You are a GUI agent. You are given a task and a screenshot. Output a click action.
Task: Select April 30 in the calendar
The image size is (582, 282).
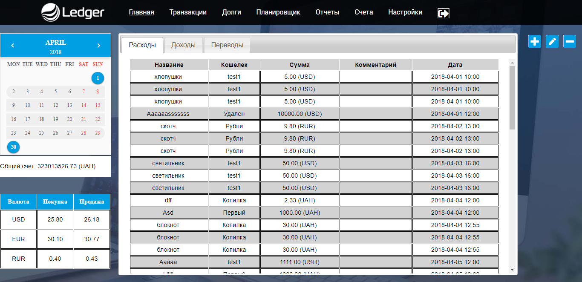tap(14, 147)
